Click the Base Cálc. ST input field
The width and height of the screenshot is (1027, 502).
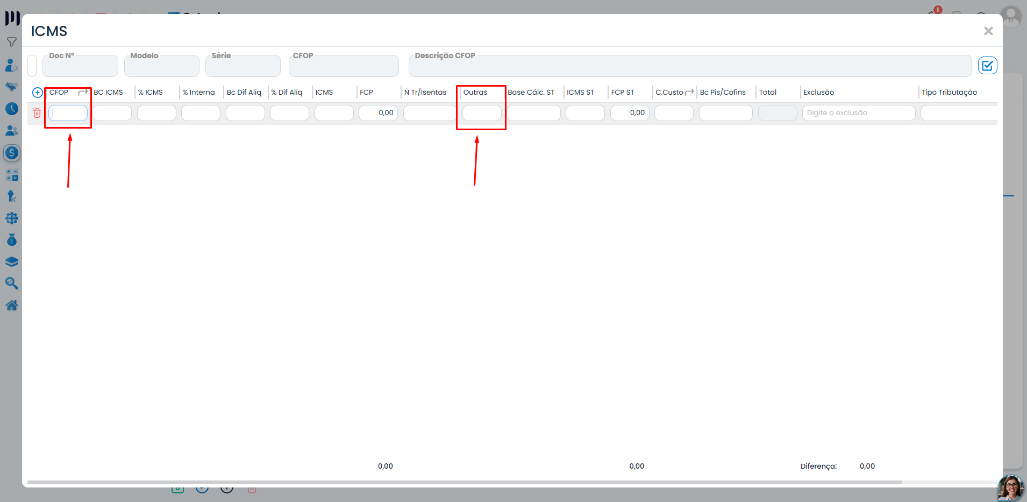[x=534, y=113]
